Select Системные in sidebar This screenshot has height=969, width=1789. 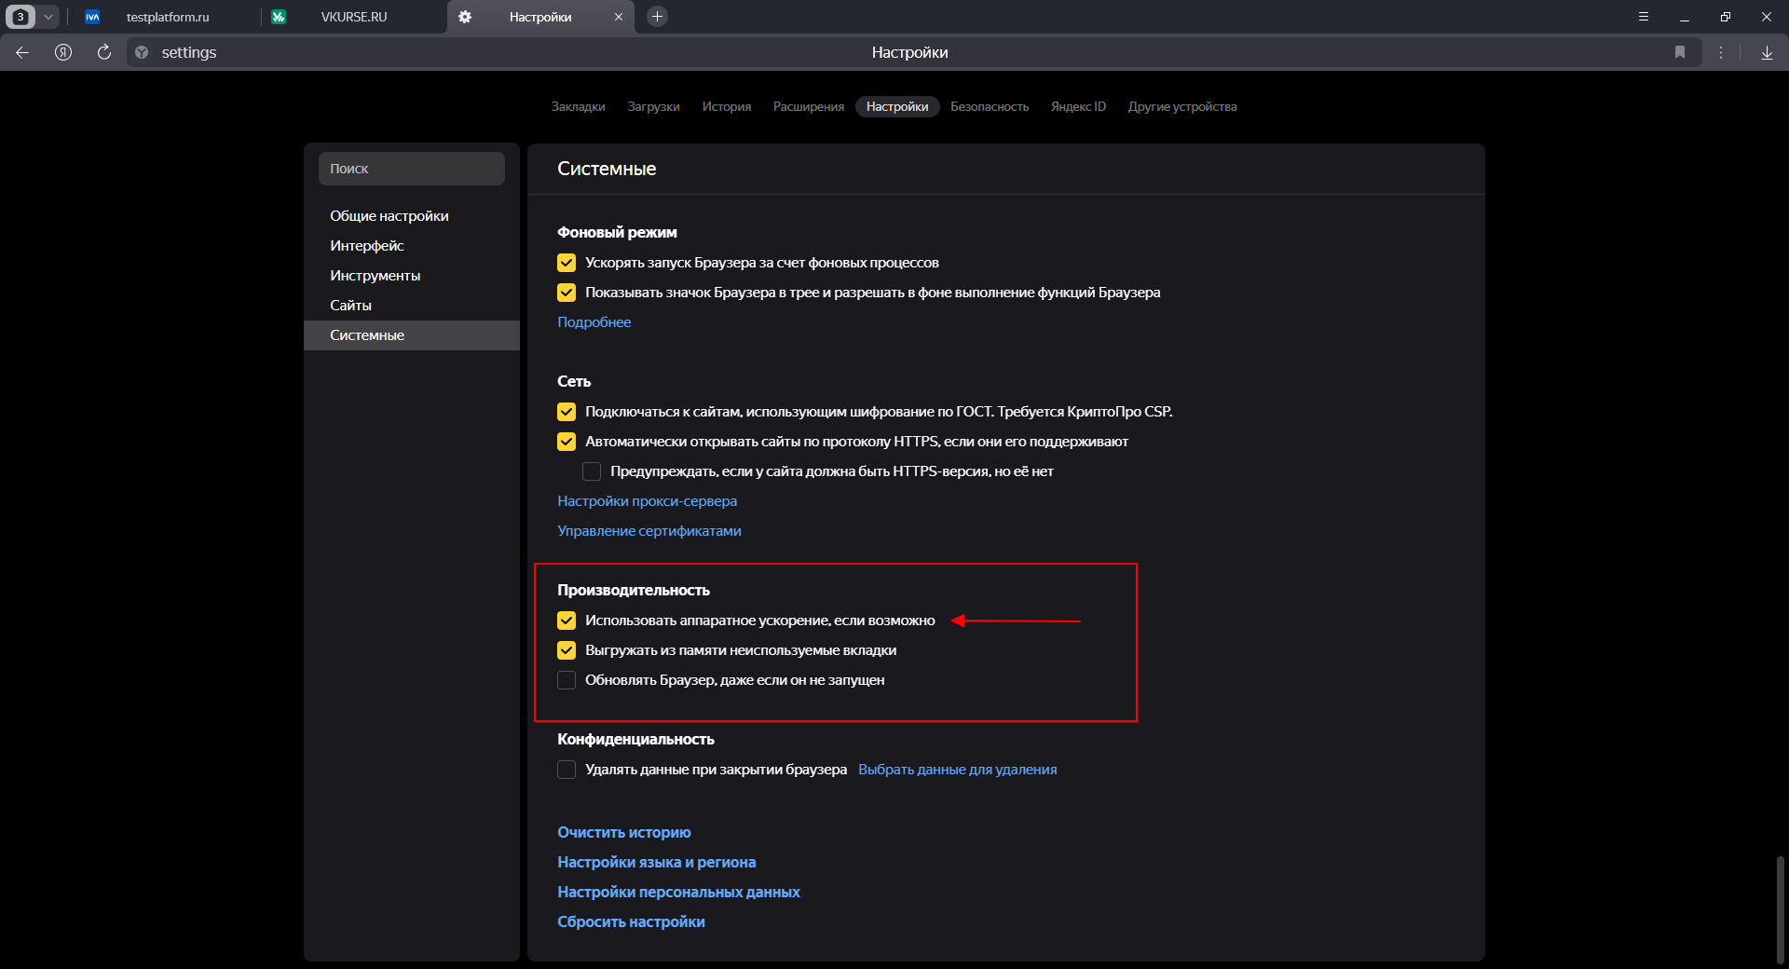tap(412, 335)
